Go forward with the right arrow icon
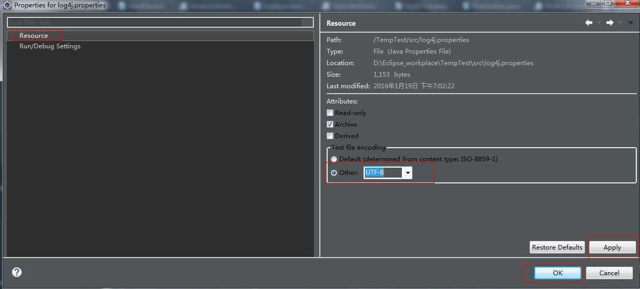Image resolution: width=640 pixels, height=289 pixels. (x=609, y=23)
